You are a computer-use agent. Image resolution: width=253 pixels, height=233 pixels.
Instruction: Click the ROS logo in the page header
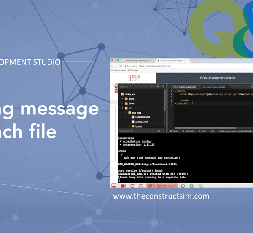point(133,77)
